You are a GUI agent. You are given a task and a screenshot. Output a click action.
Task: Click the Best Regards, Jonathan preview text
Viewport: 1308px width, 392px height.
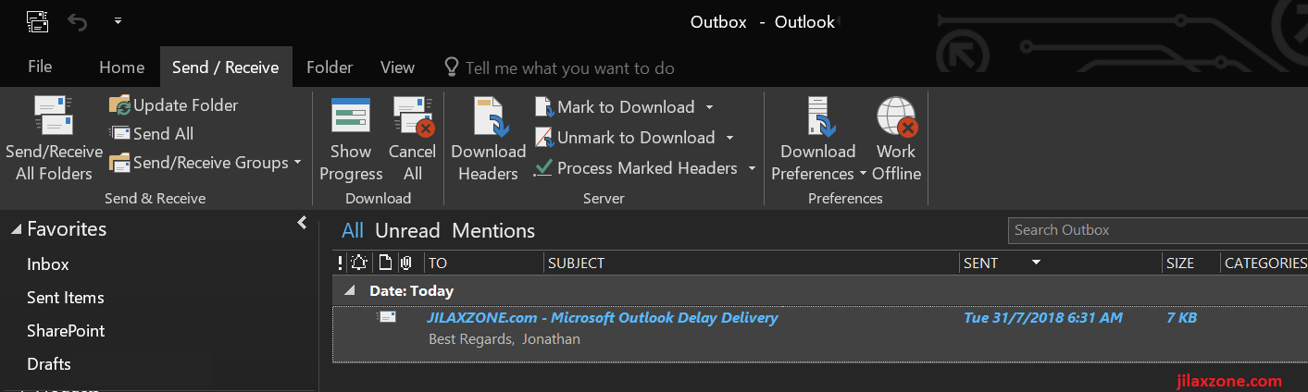[505, 339]
